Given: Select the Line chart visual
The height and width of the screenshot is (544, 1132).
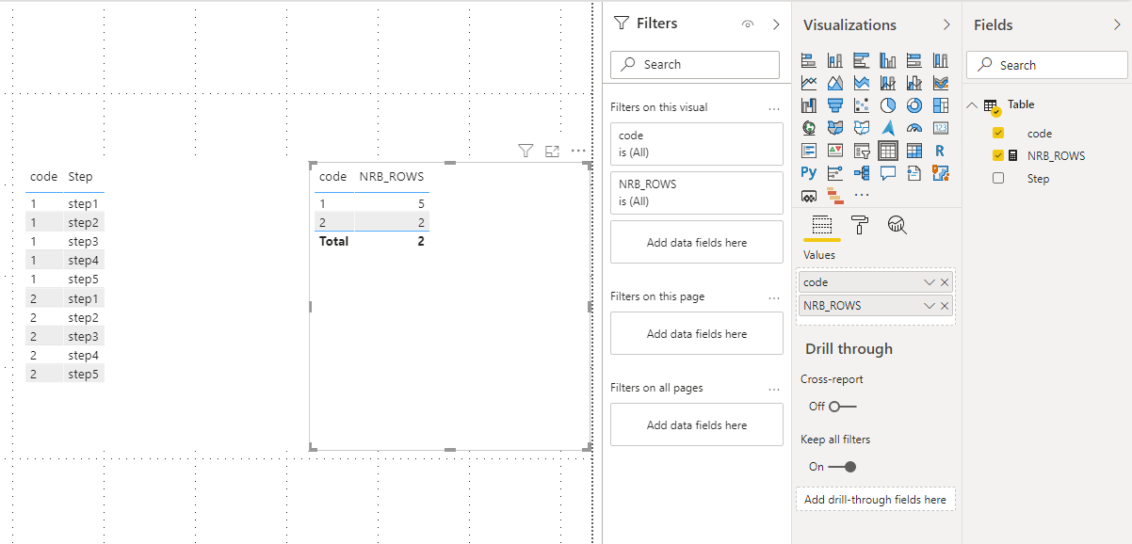Looking at the screenshot, I should 809,83.
